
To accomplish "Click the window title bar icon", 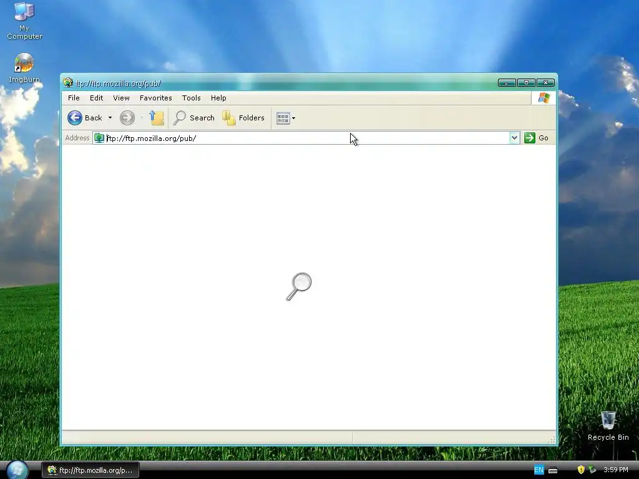I will tap(68, 83).
